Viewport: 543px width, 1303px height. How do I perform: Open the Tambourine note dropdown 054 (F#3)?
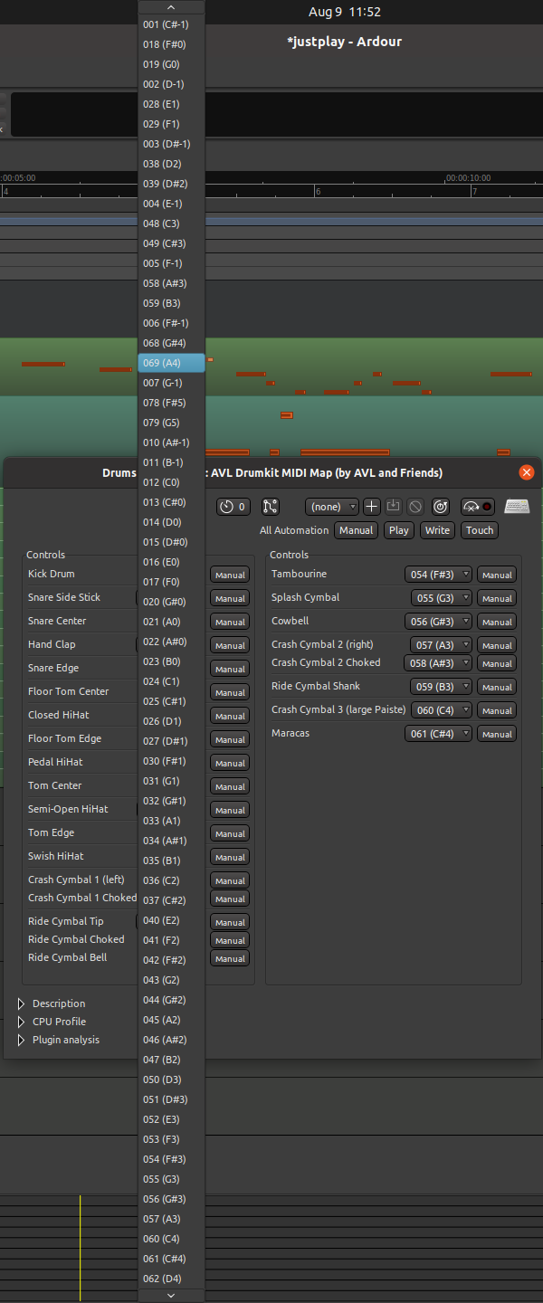[x=438, y=575]
